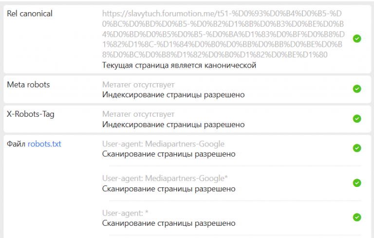
Task: Click 'Индексирование страницы разрешено' in X-Robots-Tag
Action: coord(173,125)
